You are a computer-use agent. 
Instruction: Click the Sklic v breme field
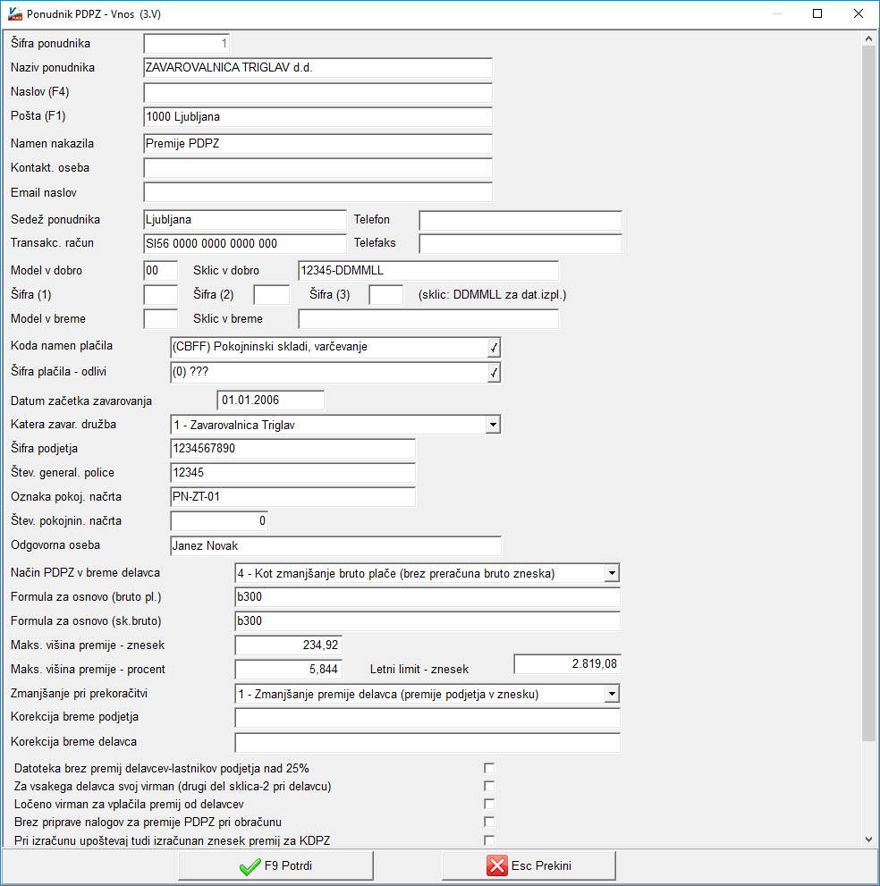[x=427, y=318]
